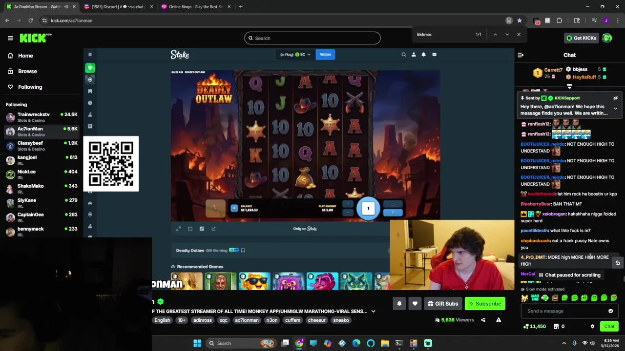Screen dimensions: 625x351
Task: Select the adinross tag
Action: (x=202, y=320)
